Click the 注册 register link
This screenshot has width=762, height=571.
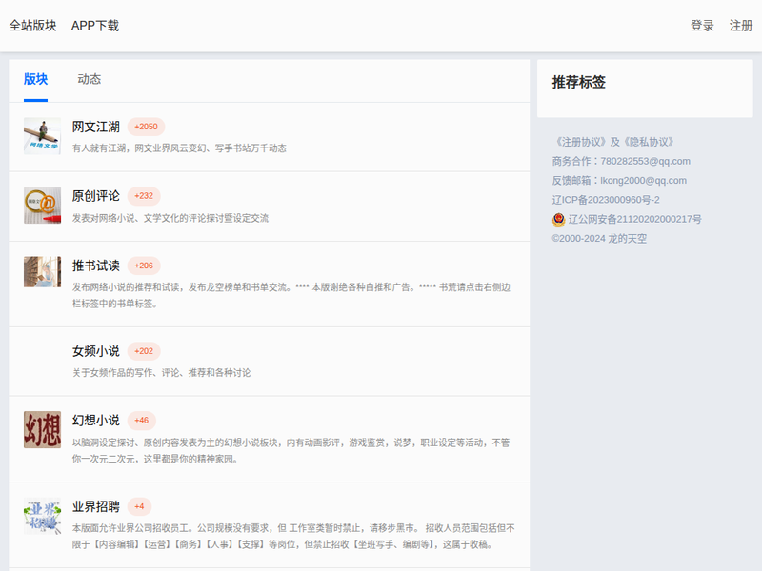[741, 26]
